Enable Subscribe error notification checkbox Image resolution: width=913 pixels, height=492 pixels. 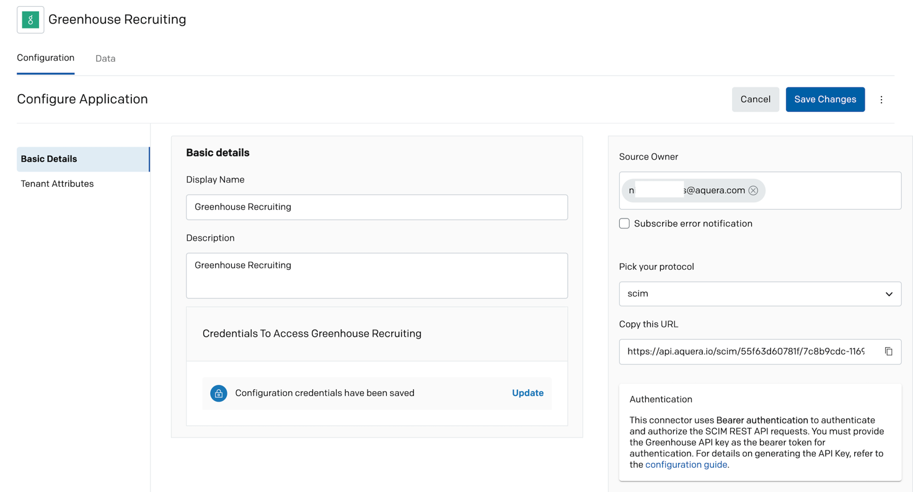coord(624,223)
